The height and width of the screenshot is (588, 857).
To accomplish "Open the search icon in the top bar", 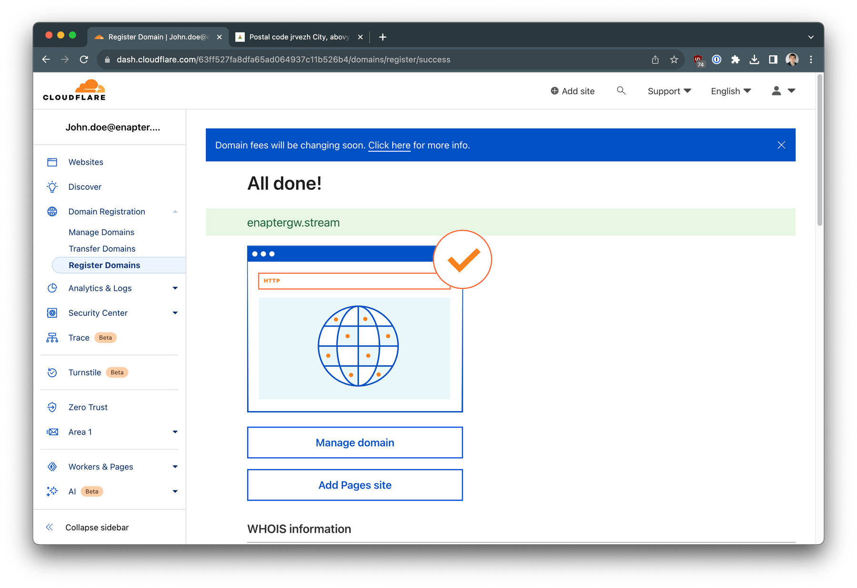I will pyautogui.click(x=621, y=90).
